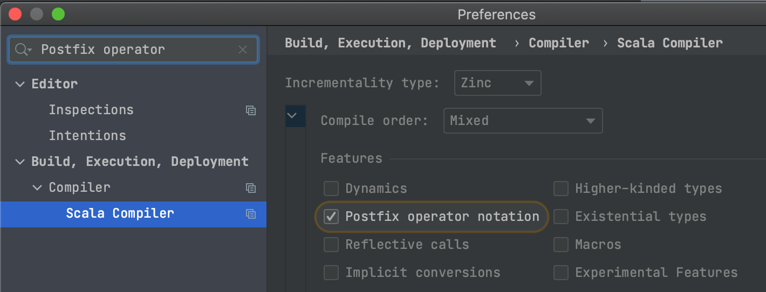Click the project-level icon next to Scala Compiler
The image size is (766, 292).
pyautogui.click(x=250, y=213)
